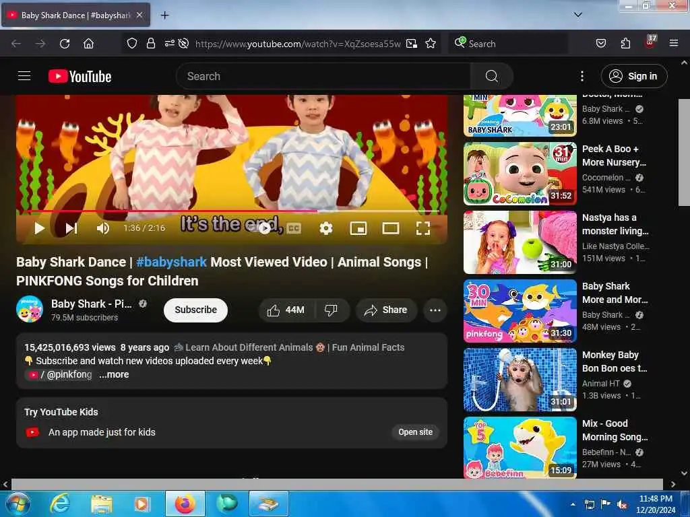Open a new browser tab
This screenshot has height=517, width=690.
coord(164,15)
